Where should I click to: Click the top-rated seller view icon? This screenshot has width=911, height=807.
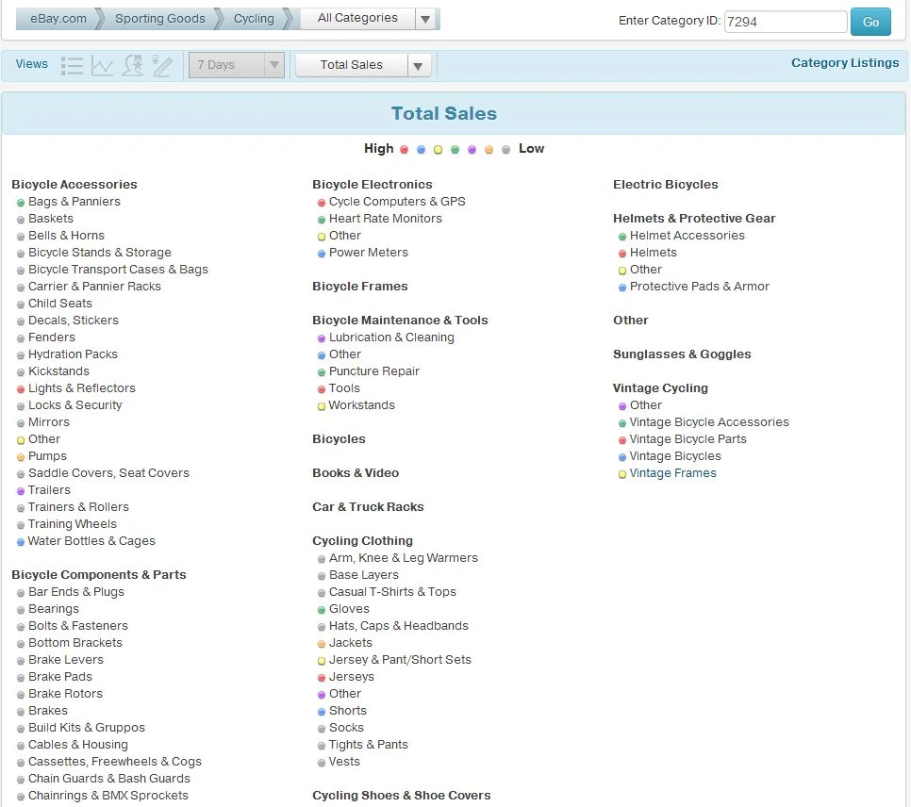click(x=132, y=65)
